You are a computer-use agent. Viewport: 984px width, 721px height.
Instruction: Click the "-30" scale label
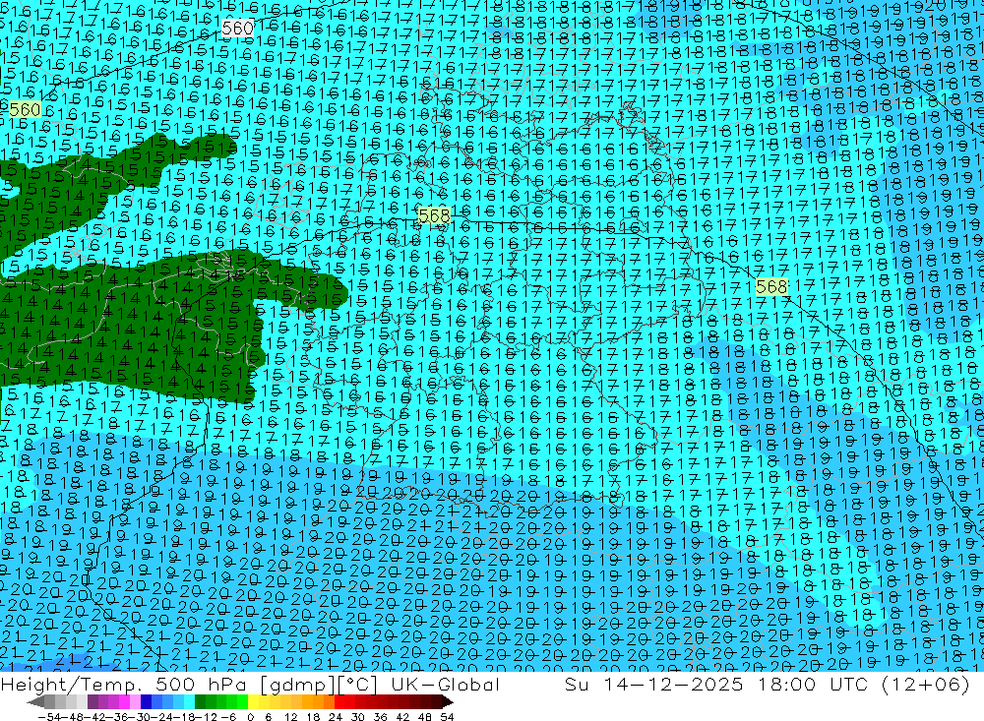pyautogui.click(x=141, y=717)
